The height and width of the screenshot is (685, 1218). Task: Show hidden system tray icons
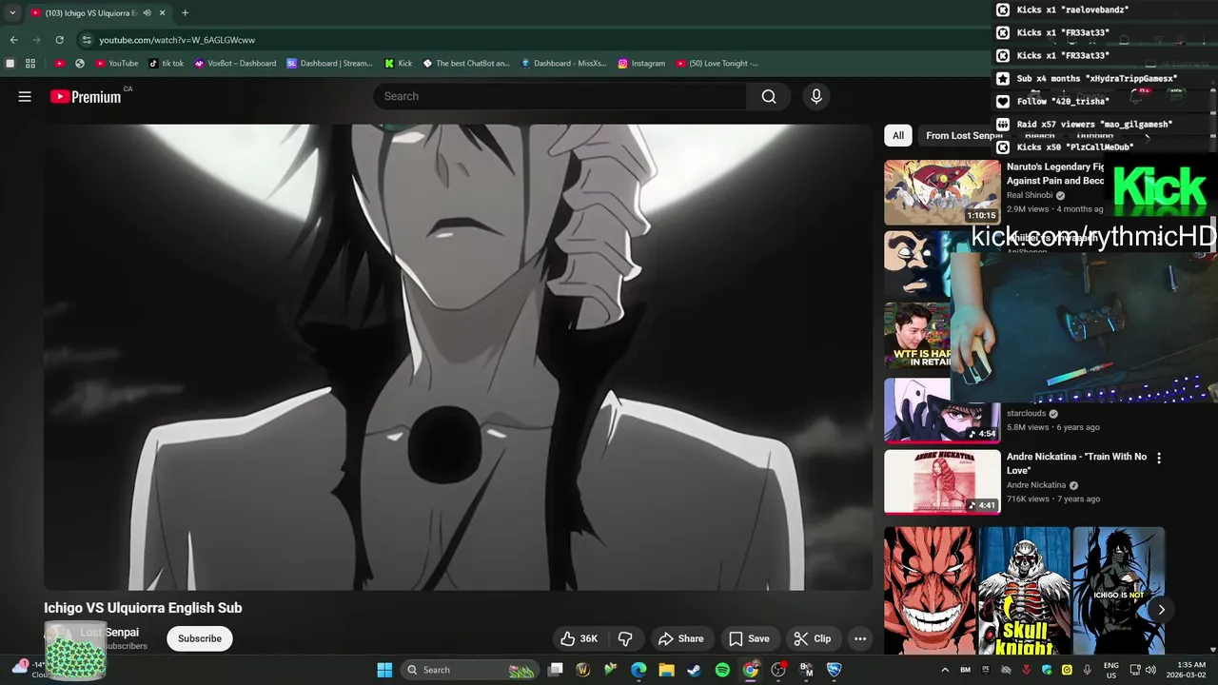click(x=945, y=670)
